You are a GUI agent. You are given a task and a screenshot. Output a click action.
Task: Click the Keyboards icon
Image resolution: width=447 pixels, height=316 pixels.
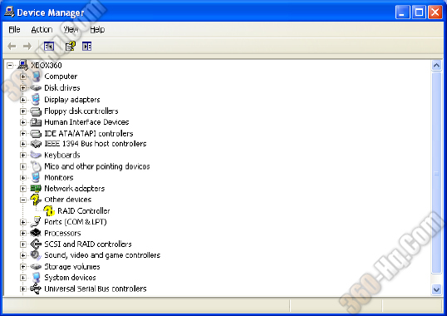[x=36, y=155]
